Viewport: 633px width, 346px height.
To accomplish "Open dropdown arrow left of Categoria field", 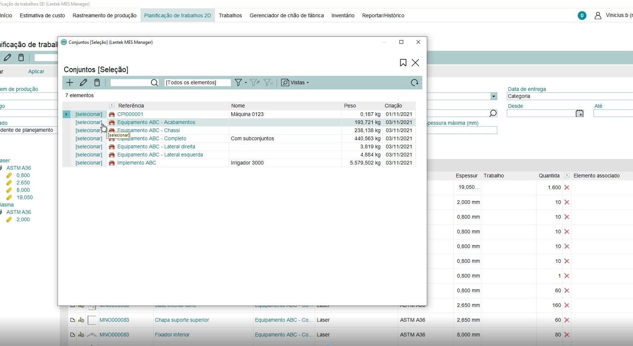I will (494, 96).
